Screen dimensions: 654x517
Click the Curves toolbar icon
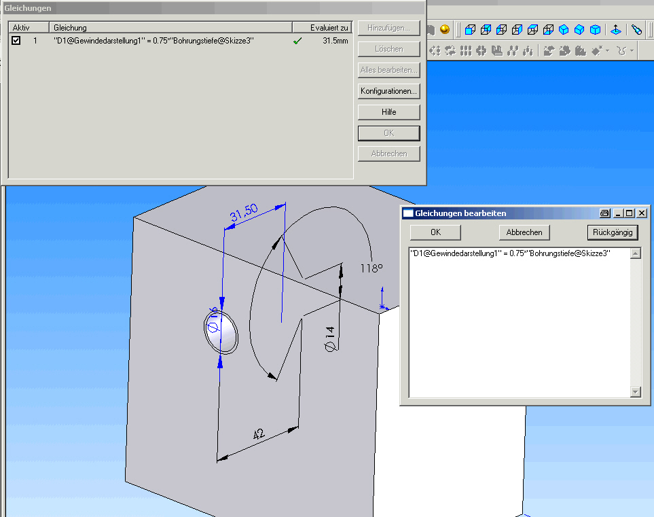[x=622, y=51]
